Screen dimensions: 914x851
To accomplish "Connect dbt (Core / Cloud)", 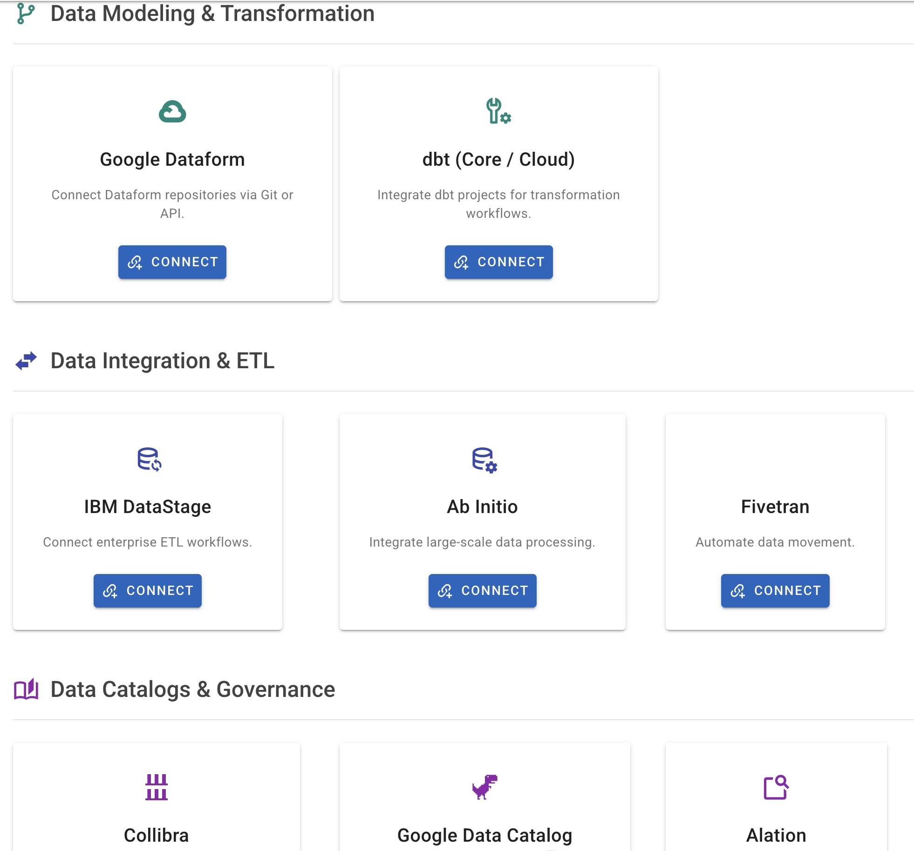I will pyautogui.click(x=498, y=262).
